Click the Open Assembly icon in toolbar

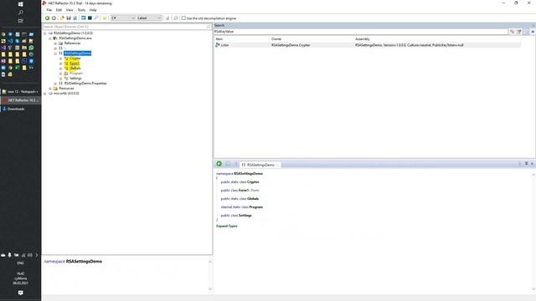[62, 18]
